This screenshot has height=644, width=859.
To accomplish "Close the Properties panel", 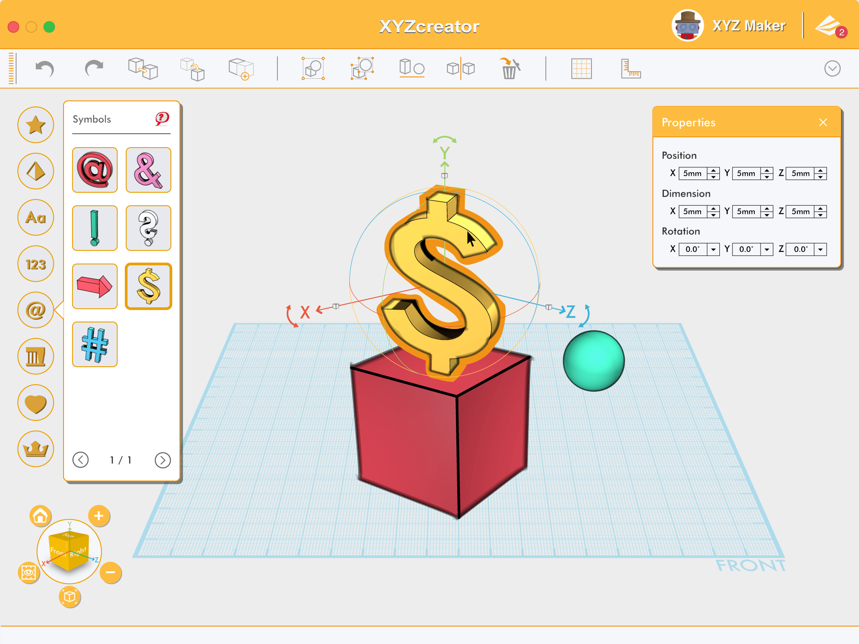I will pyautogui.click(x=823, y=123).
